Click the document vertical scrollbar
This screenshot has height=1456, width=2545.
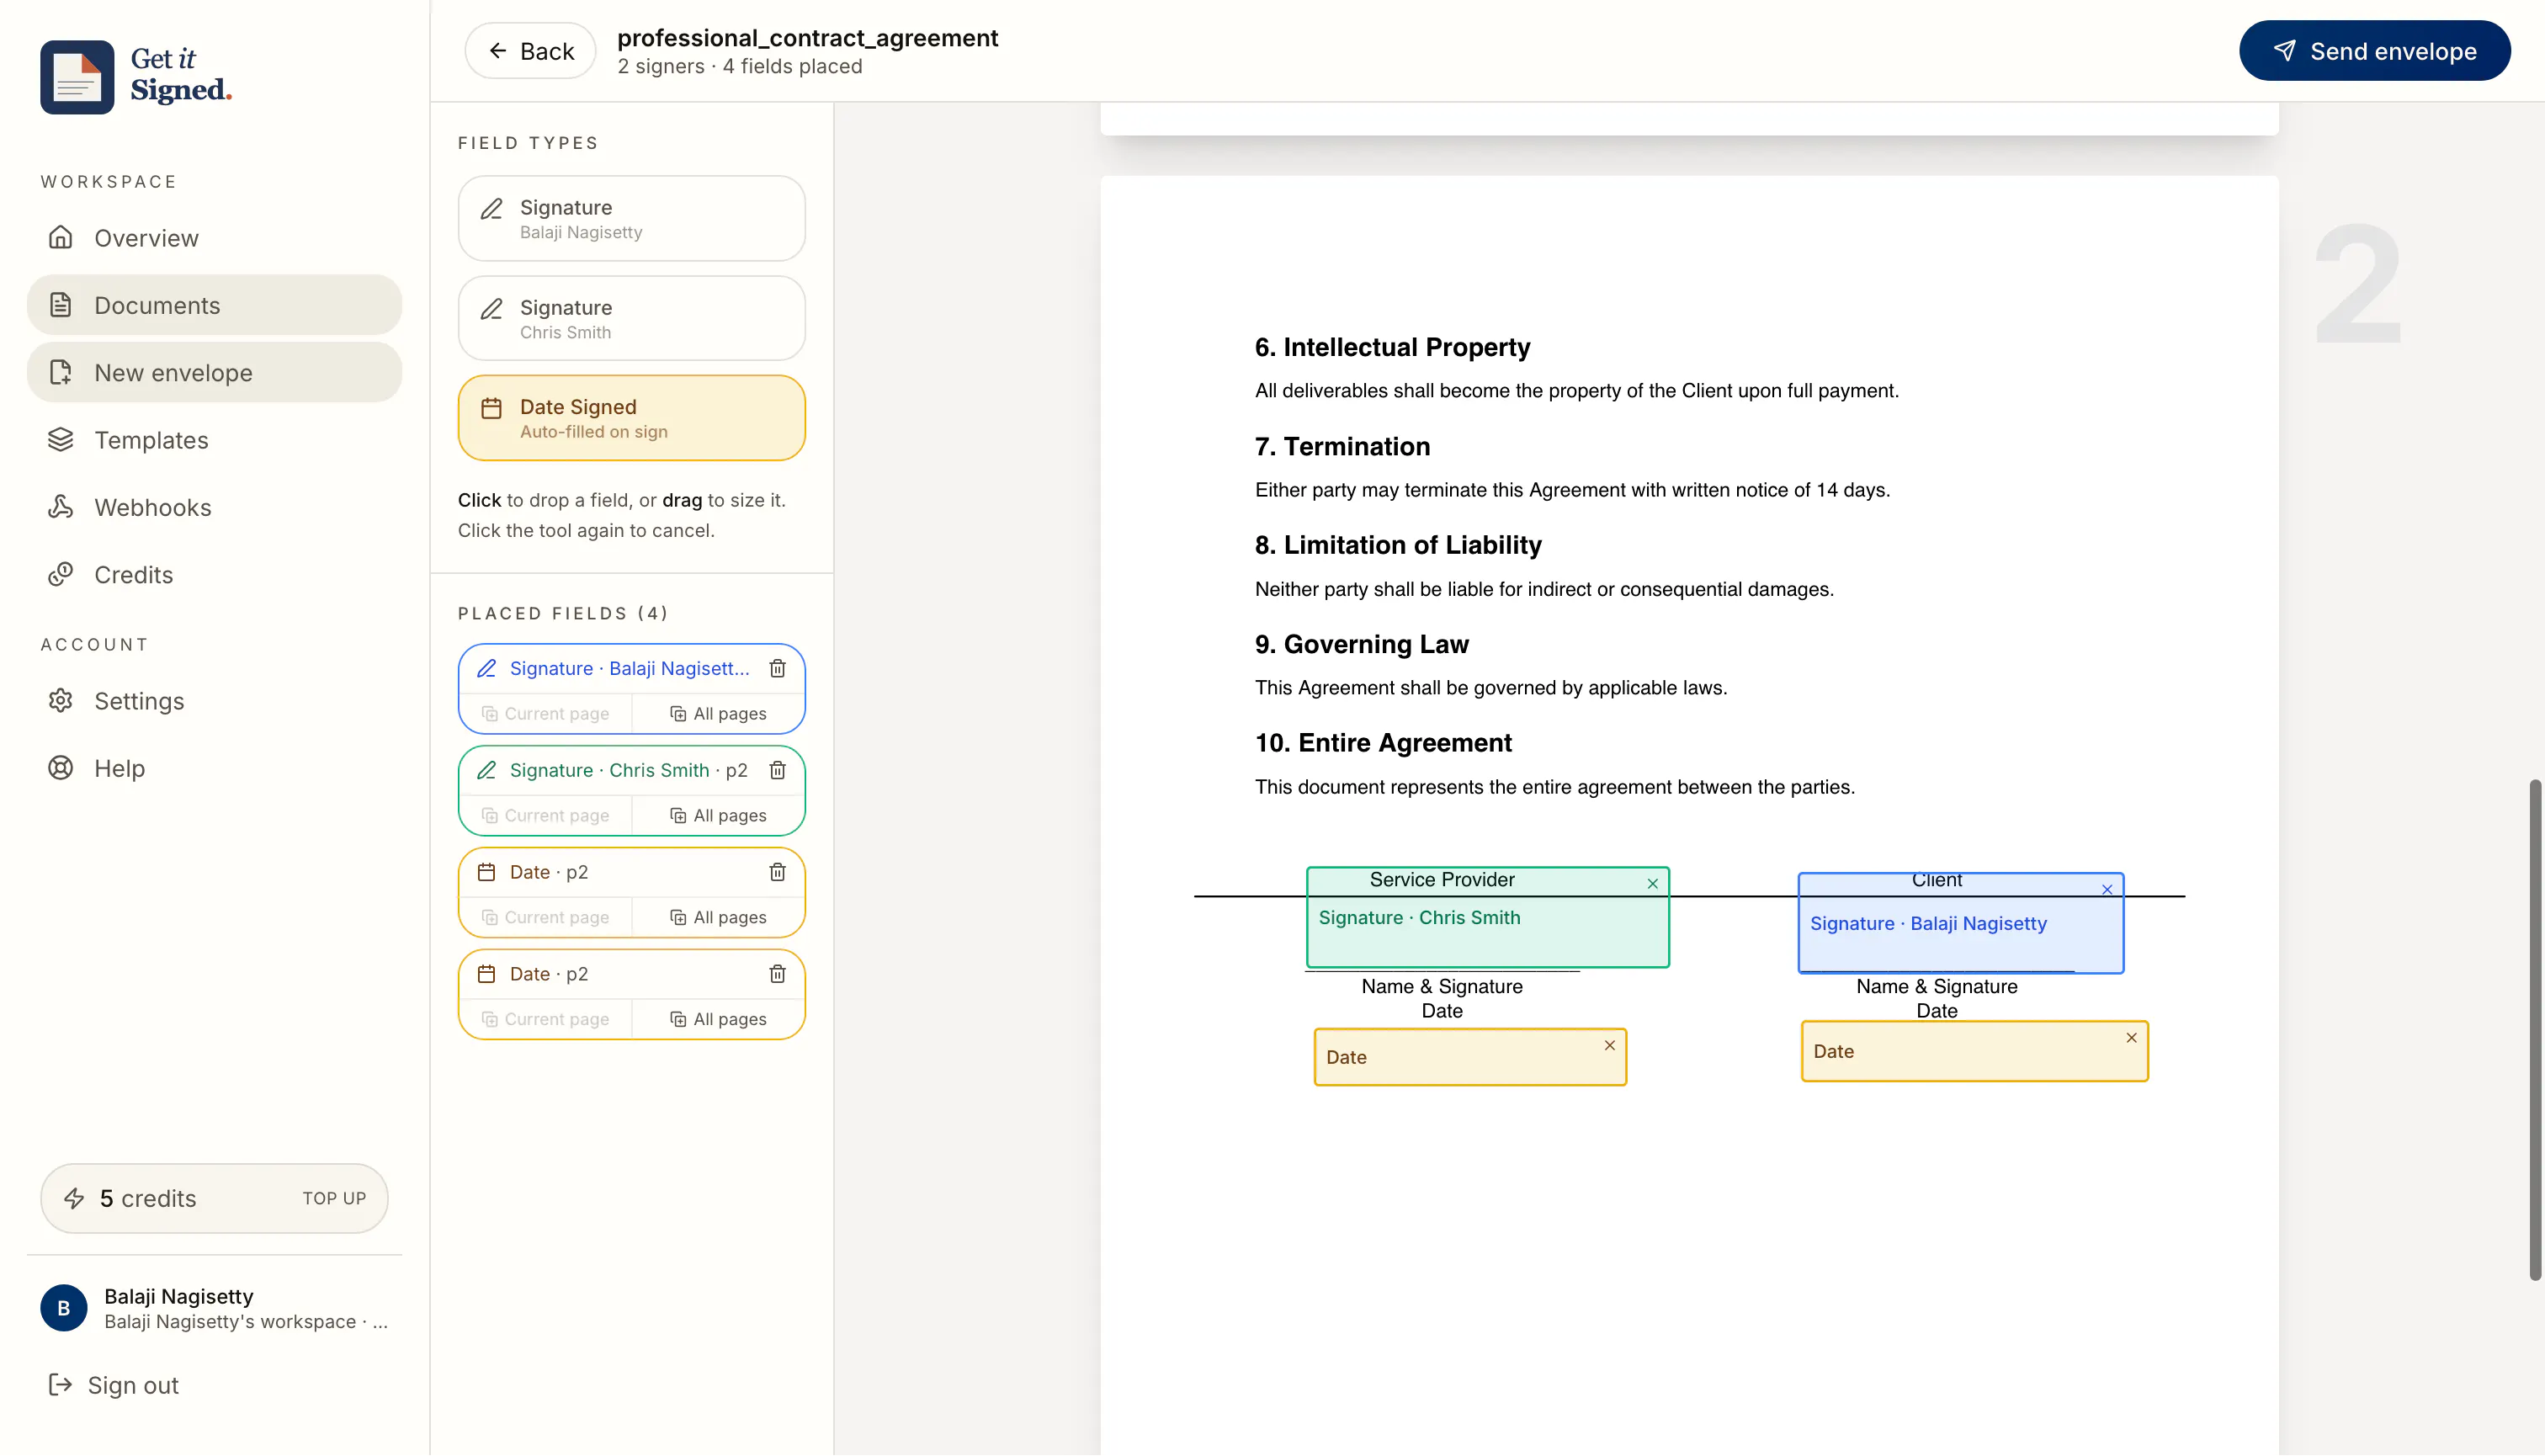pos(2534,1030)
